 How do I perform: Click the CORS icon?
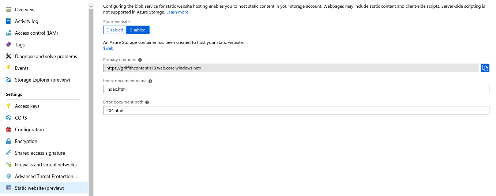8,118
